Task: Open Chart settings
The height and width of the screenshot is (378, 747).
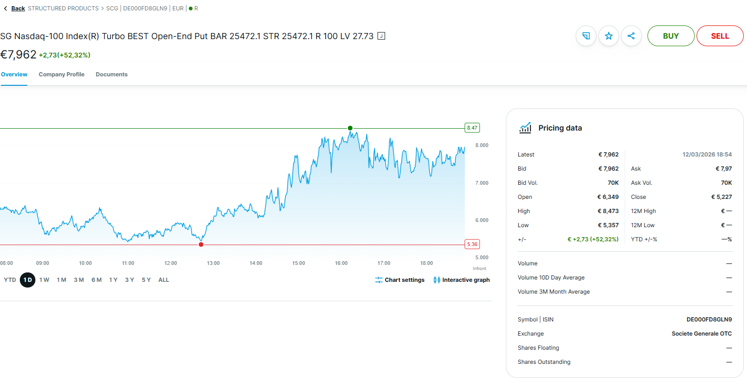Action: point(400,280)
